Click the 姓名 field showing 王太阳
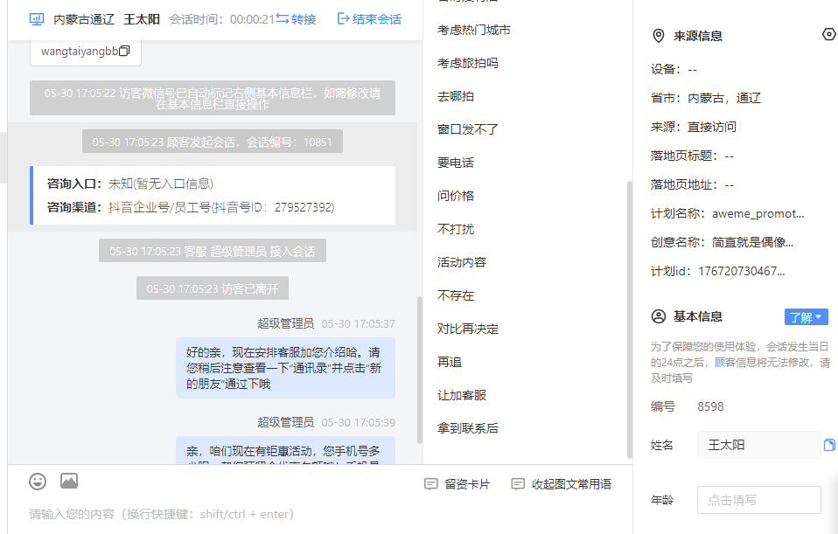Image resolution: width=838 pixels, height=534 pixels. coord(759,445)
